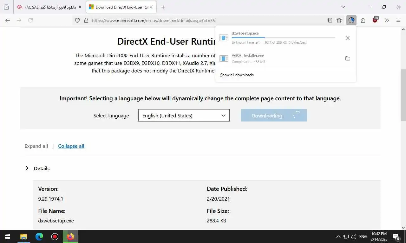Open the extensions puzzle icon
Screen dimensions: 406x243
(x=363, y=20)
